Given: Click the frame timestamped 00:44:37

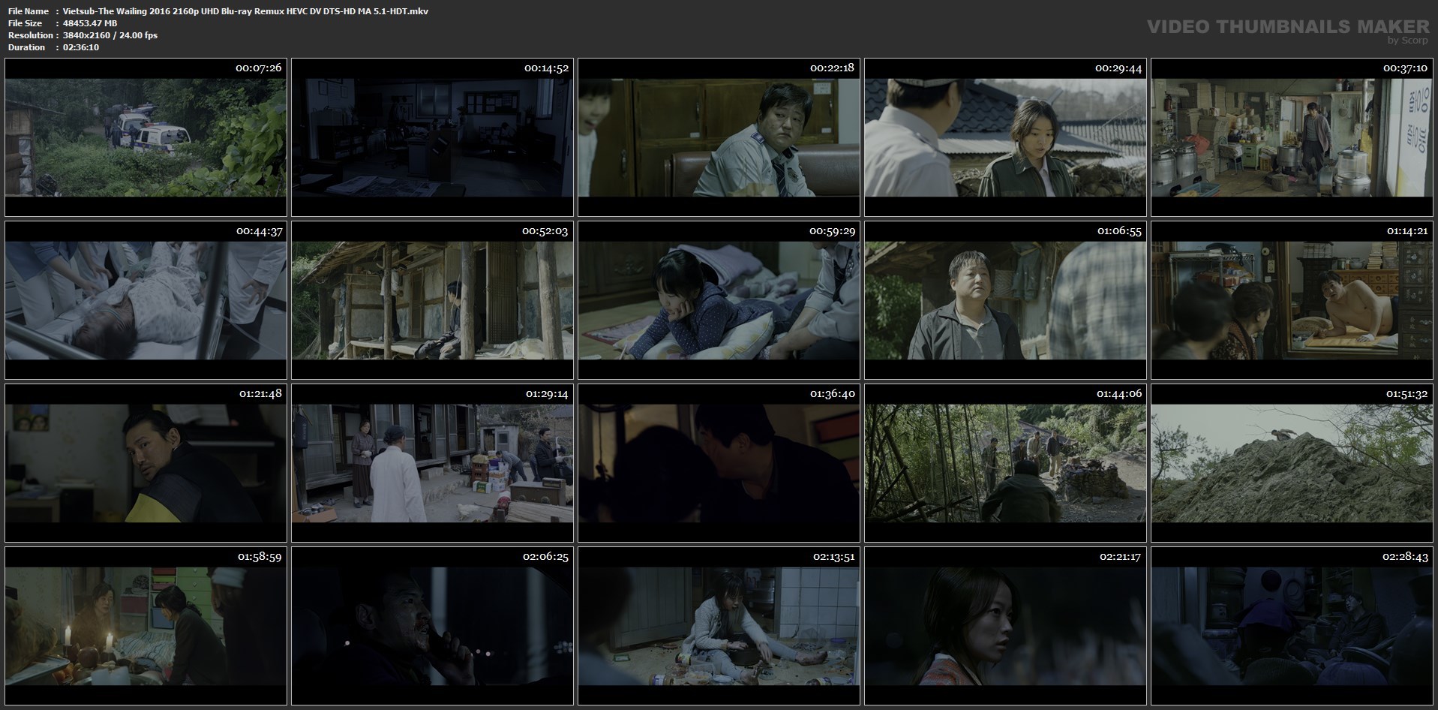Looking at the screenshot, I should pos(146,300).
